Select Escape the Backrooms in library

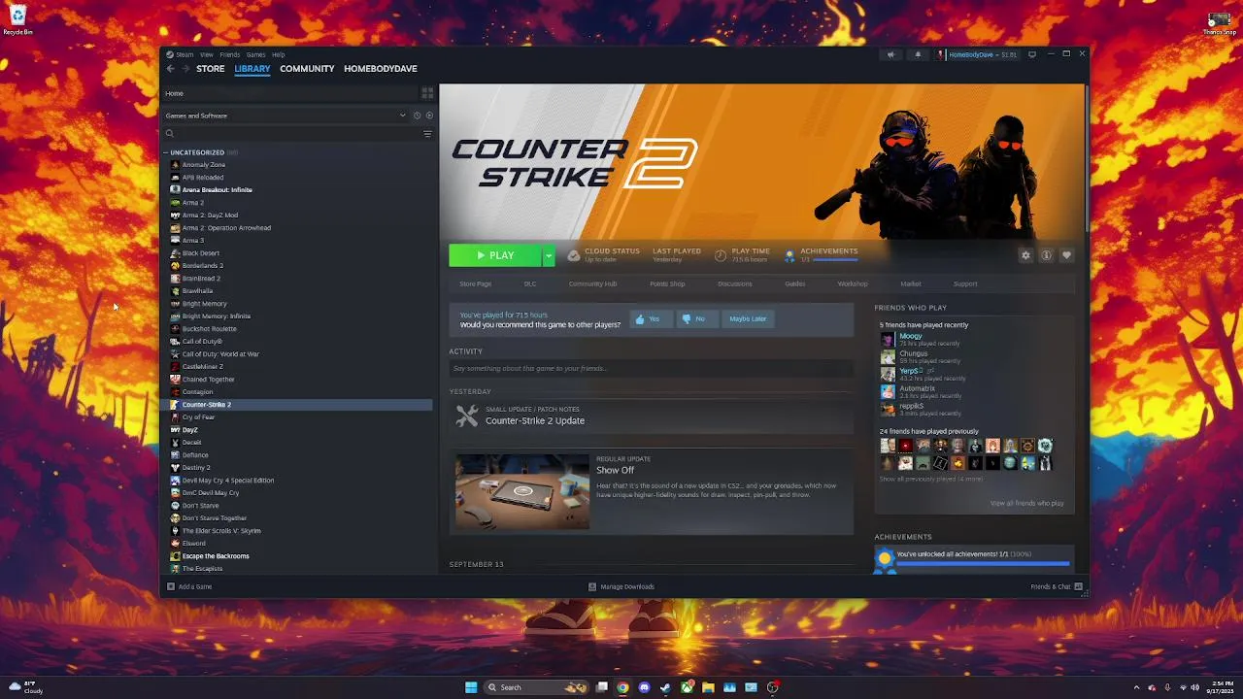(216, 556)
